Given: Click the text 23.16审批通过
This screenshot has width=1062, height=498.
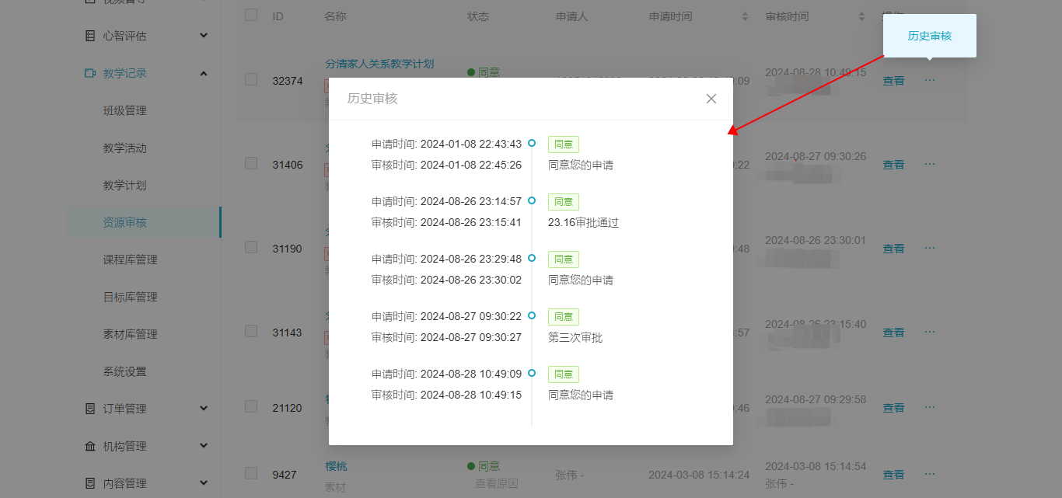Looking at the screenshot, I should point(583,222).
